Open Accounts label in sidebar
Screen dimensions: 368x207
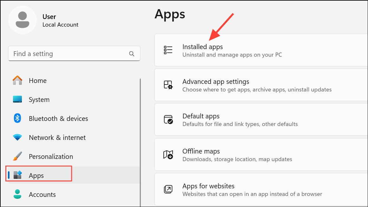(42, 195)
